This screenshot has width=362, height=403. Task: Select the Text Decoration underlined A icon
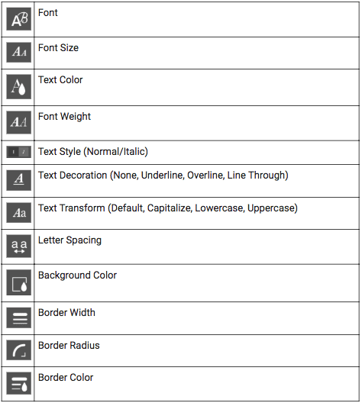19,180
